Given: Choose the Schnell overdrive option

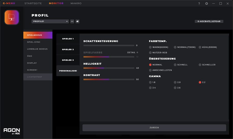Looking at the screenshot, I should tap(175, 65).
